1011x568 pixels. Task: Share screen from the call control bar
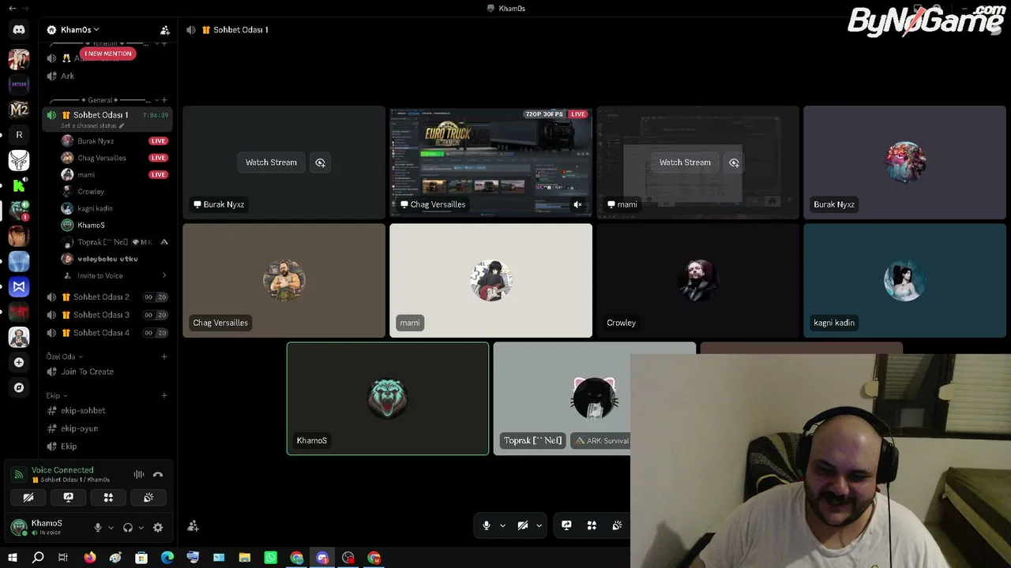pyautogui.click(x=566, y=525)
